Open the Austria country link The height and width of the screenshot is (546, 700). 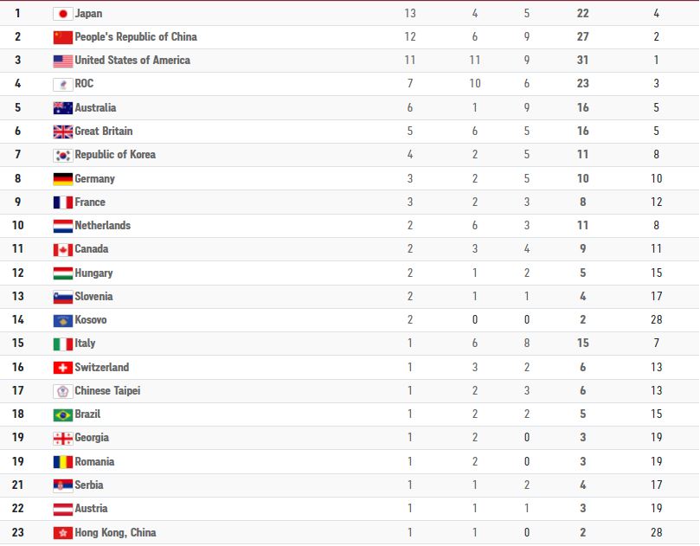(91, 509)
